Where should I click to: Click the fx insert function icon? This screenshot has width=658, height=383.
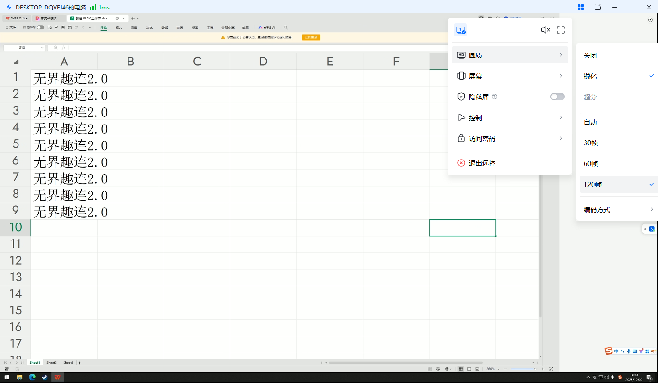(x=64, y=48)
